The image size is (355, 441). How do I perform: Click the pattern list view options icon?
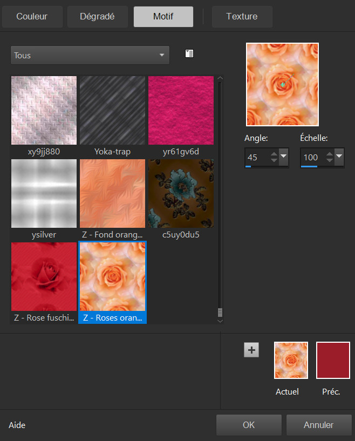(x=189, y=53)
